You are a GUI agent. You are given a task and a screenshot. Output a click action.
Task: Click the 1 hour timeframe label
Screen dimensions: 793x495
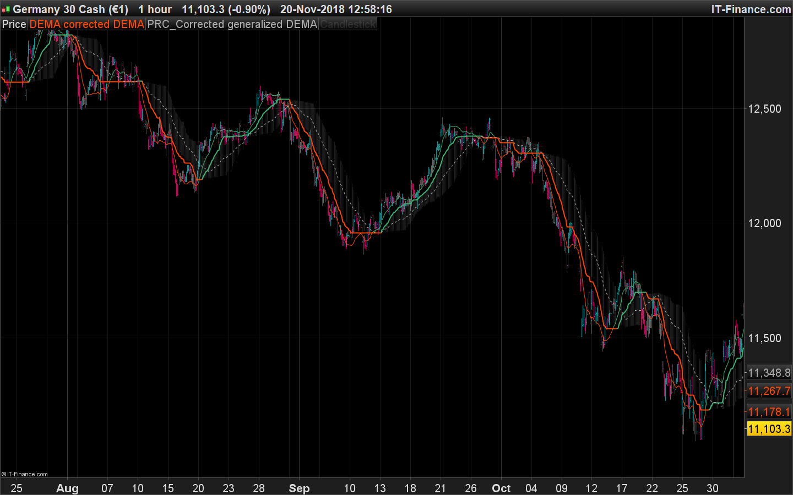click(155, 9)
